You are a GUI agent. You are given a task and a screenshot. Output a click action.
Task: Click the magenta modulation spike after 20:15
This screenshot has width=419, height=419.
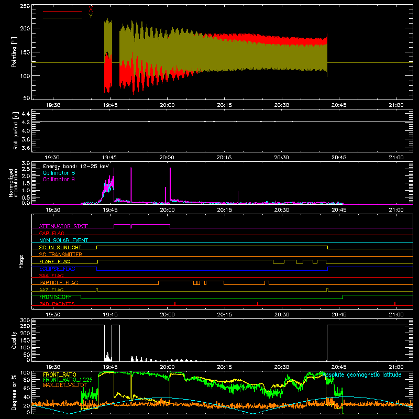point(238,197)
